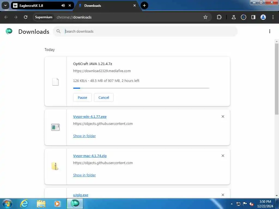Open the taskbar clock showing 3:50 PM
The image size is (279, 209).
[265, 204]
